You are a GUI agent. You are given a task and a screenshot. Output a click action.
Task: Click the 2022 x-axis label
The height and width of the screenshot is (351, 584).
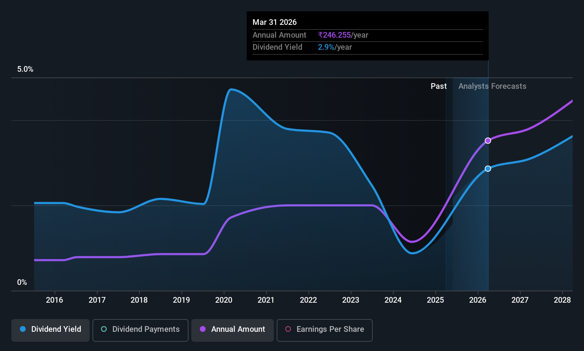308,300
